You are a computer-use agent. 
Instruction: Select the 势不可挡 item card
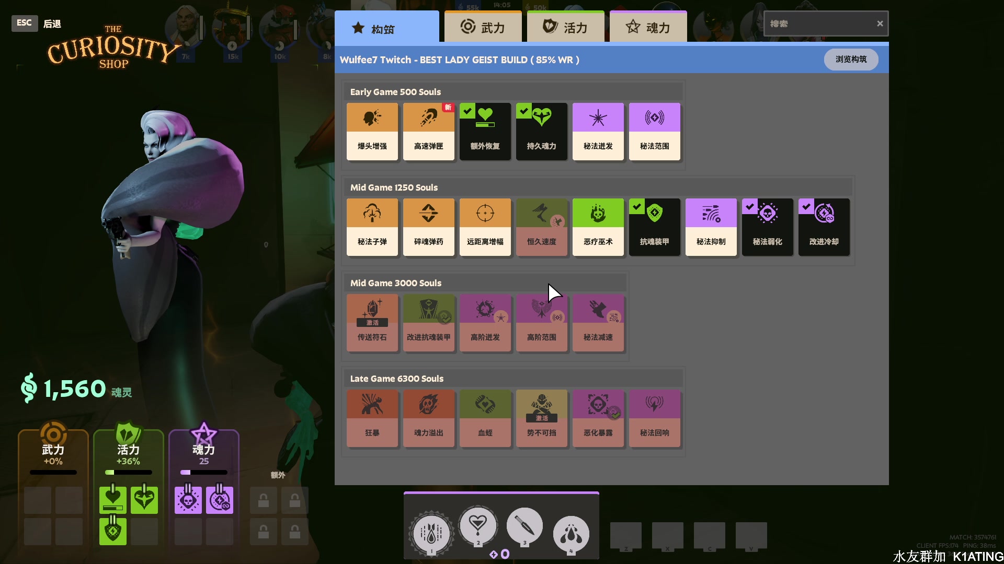point(541,418)
